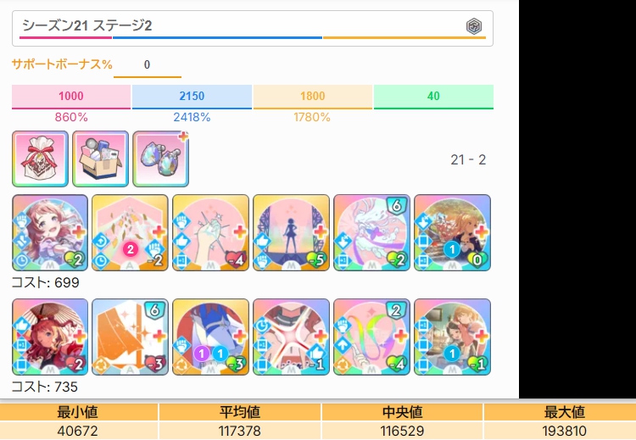The height and width of the screenshot is (440, 636).
Task: Select the falling leaves card with pink 2
Action: point(130,233)
